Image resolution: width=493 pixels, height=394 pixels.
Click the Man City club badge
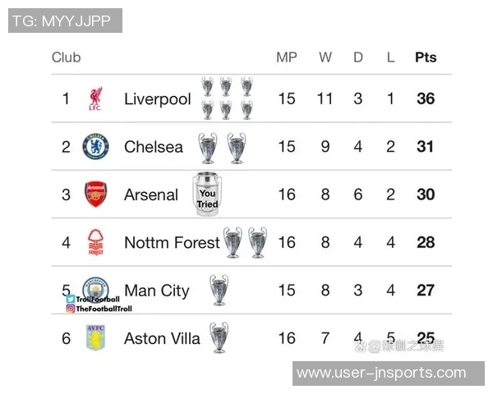95,287
